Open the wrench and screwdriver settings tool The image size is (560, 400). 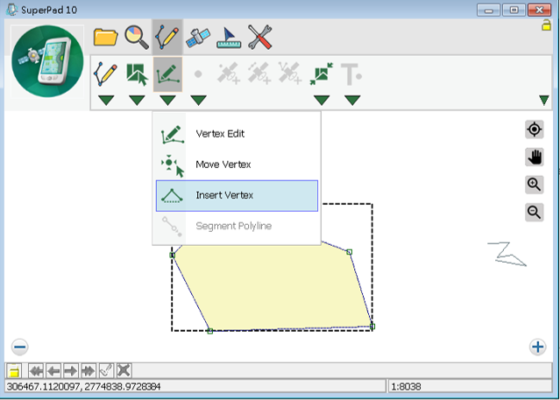tap(259, 37)
